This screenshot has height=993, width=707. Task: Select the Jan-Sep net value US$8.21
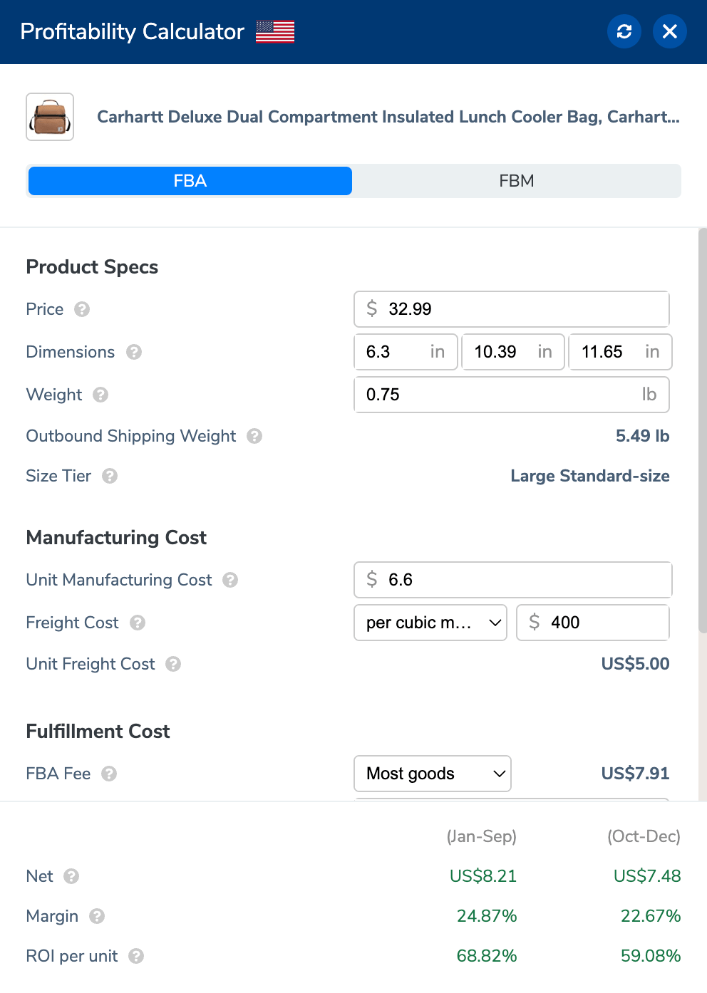(x=483, y=876)
